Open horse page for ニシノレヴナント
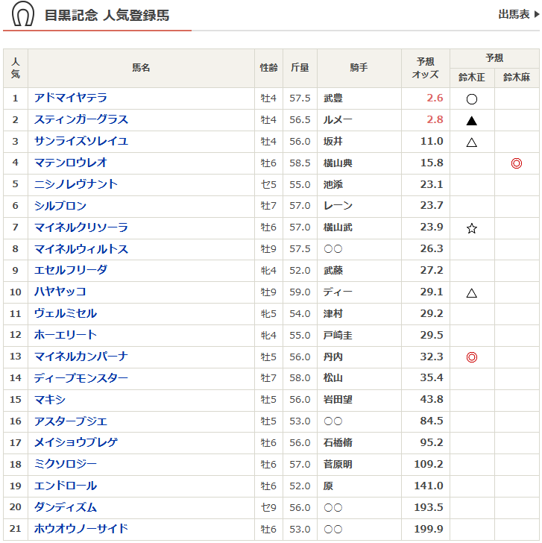 click(x=76, y=184)
